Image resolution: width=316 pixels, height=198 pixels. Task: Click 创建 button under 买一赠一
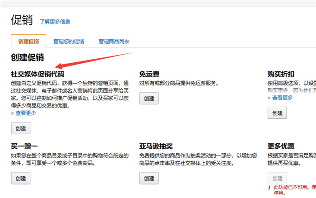[x=21, y=178]
